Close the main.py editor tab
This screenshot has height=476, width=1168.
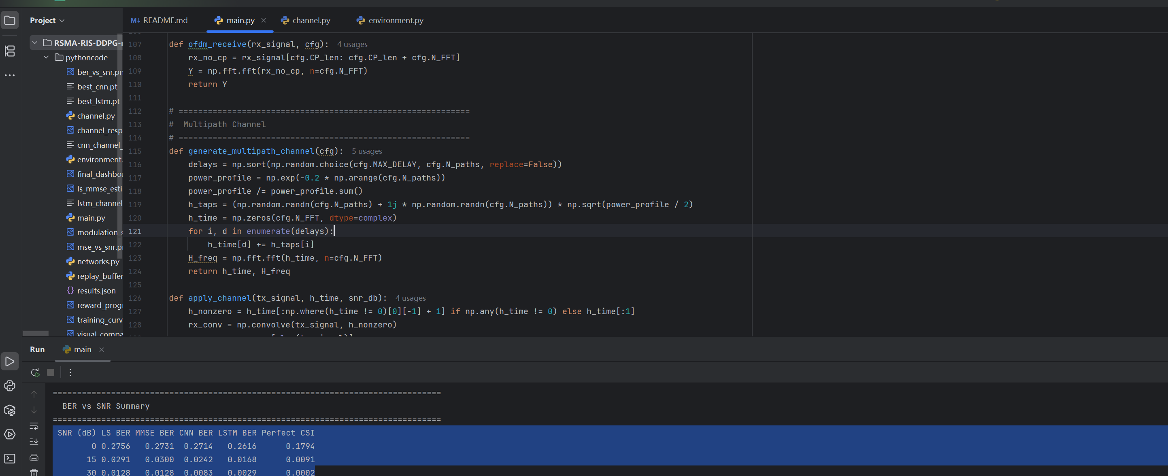pyautogui.click(x=264, y=20)
